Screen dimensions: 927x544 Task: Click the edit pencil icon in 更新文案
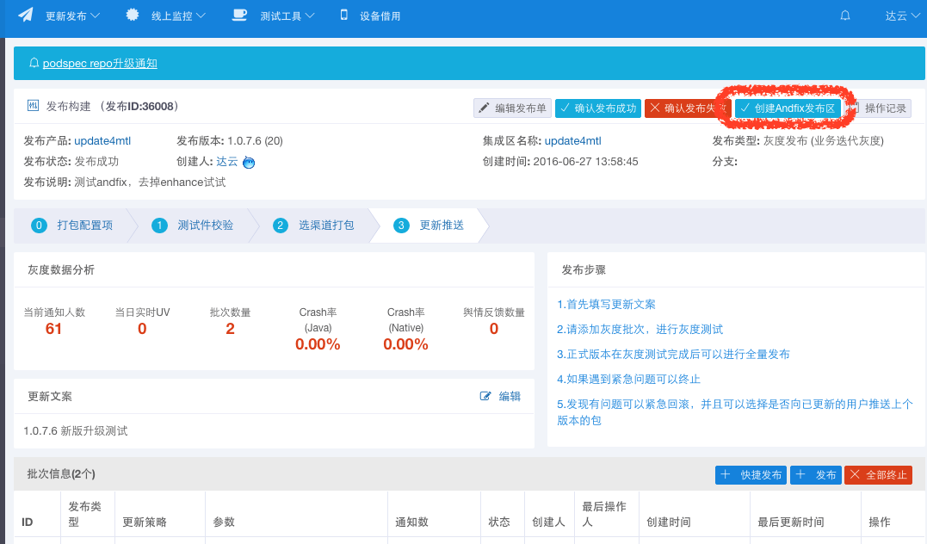485,396
